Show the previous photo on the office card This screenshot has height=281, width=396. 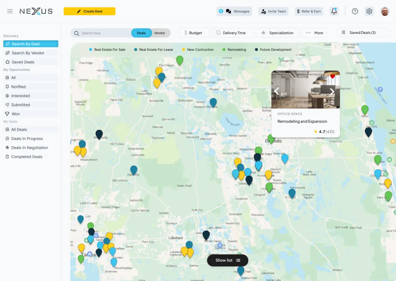(277, 91)
